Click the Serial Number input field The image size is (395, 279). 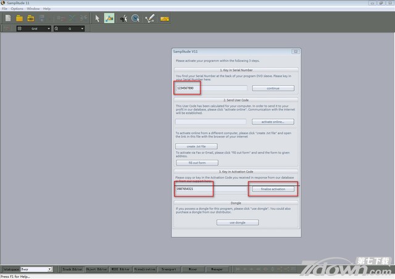click(211, 88)
